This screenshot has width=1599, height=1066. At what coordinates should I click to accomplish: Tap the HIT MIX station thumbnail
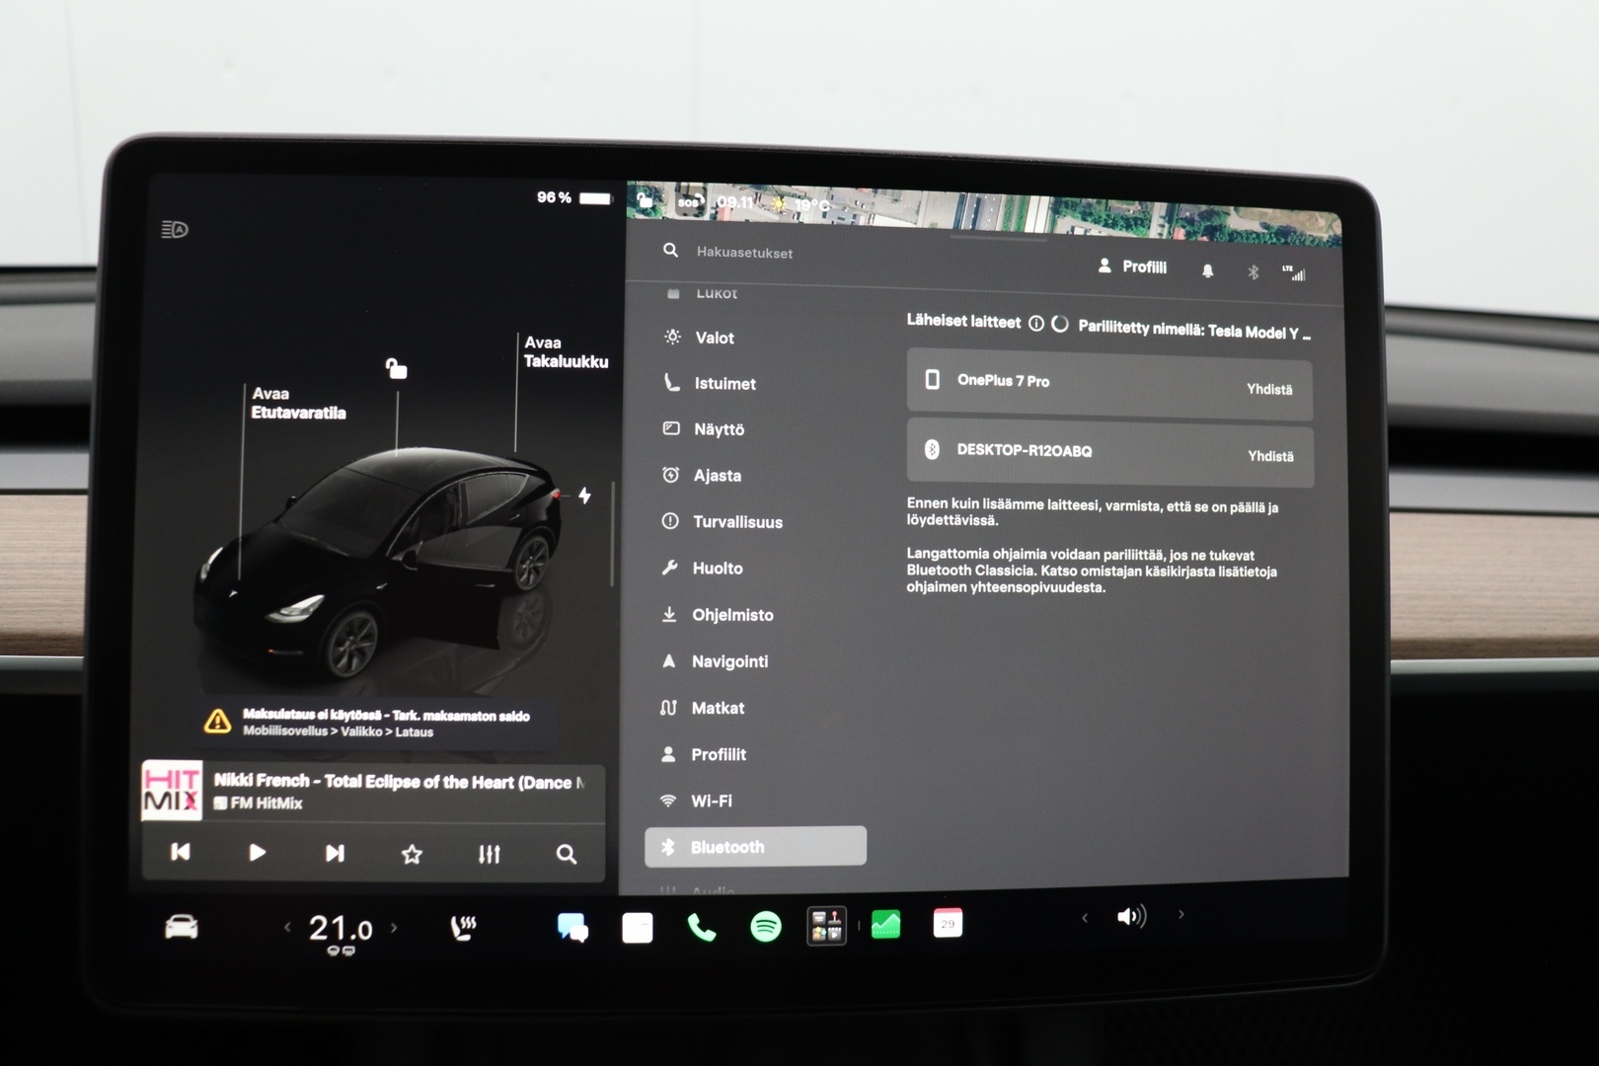pyautogui.click(x=172, y=790)
